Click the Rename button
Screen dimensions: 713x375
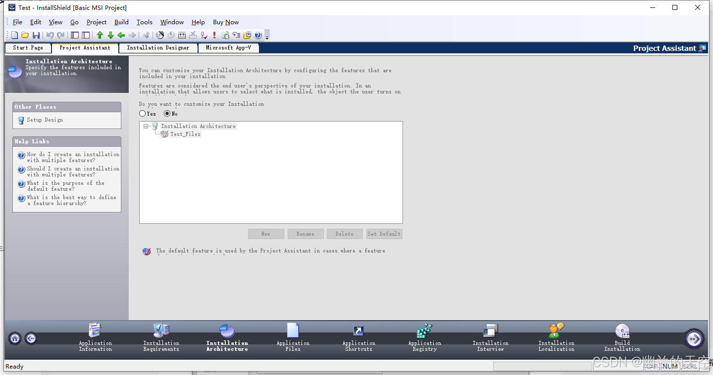point(305,234)
